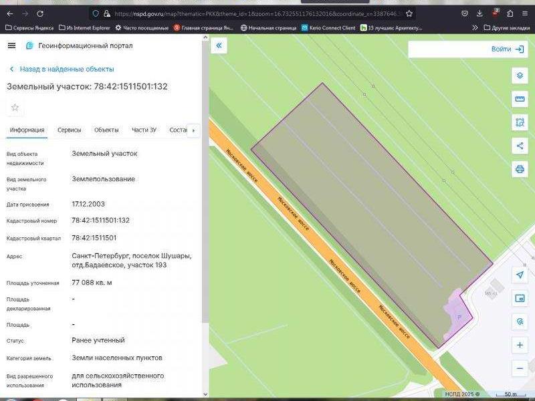Viewport: 535px width, 401px height.
Task: Print the map using printer icon
Action: (x=520, y=169)
